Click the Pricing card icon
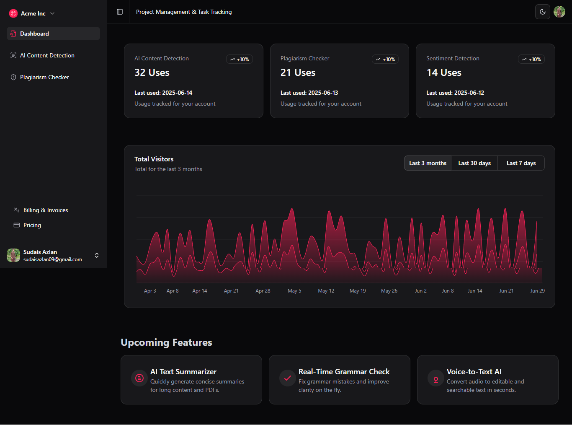This screenshot has width=572, height=425. tap(17, 225)
